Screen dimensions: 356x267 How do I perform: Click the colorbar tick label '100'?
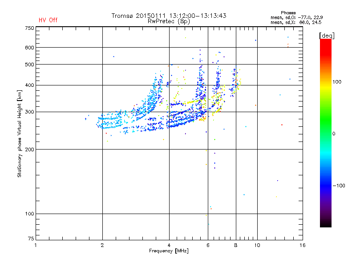[x=337, y=82]
